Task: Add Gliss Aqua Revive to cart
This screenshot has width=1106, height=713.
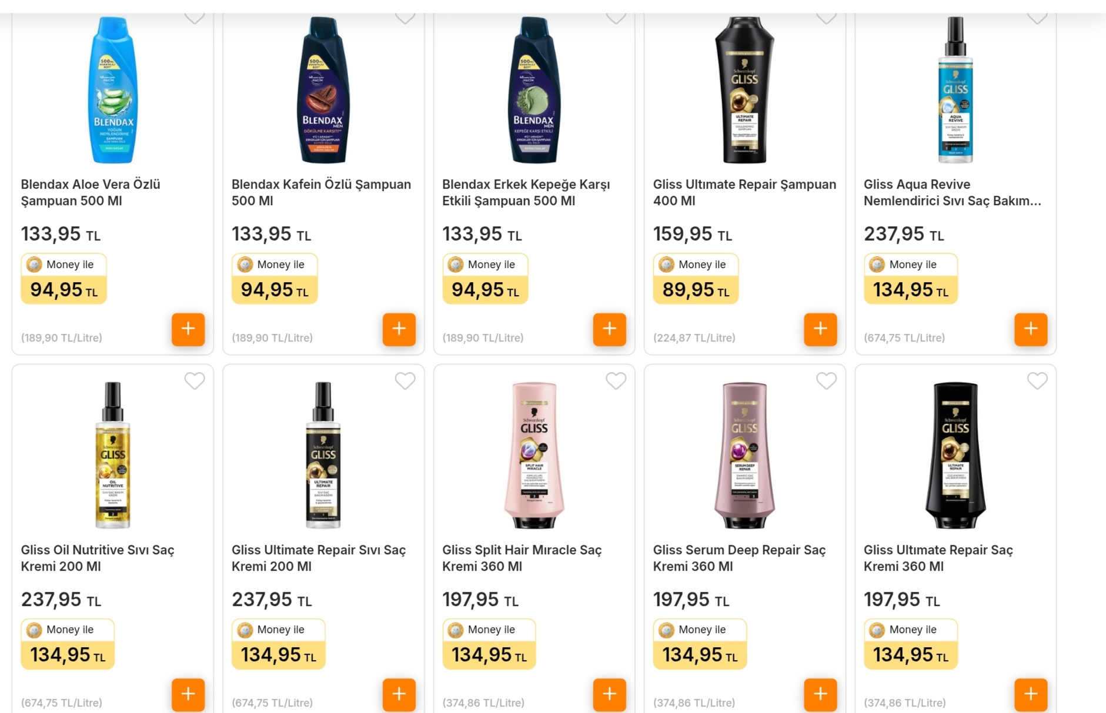Action: (1031, 329)
